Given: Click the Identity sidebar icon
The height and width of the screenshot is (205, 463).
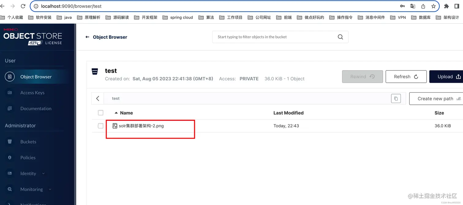Looking at the screenshot, I should pos(10,173).
